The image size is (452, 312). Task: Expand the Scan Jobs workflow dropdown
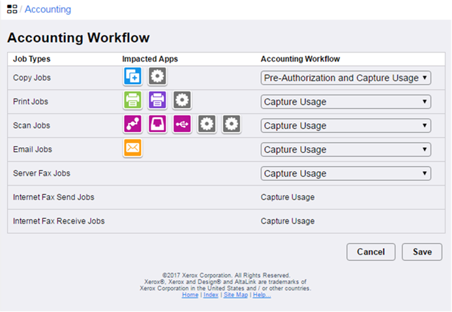346,126
